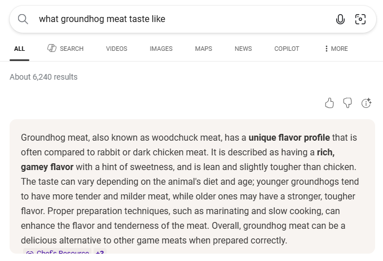
Task: Click the Search tab's icon
Action: tap(52, 49)
